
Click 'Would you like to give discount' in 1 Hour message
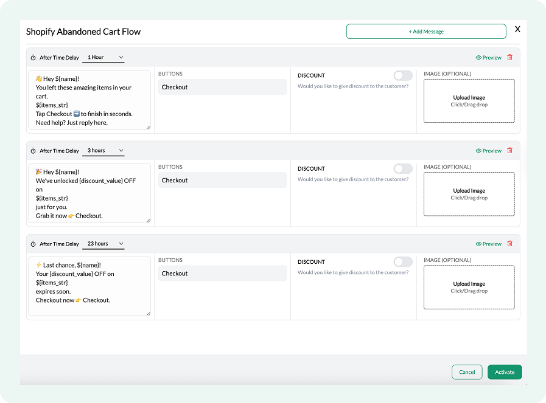pos(353,86)
